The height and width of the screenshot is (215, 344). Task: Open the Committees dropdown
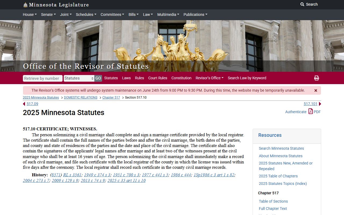pyautogui.click(x=112, y=15)
